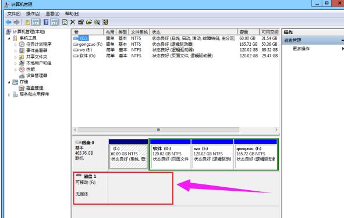Click 更多操作 in the actions pane
This screenshot has width=344, height=218.
coord(301,49)
